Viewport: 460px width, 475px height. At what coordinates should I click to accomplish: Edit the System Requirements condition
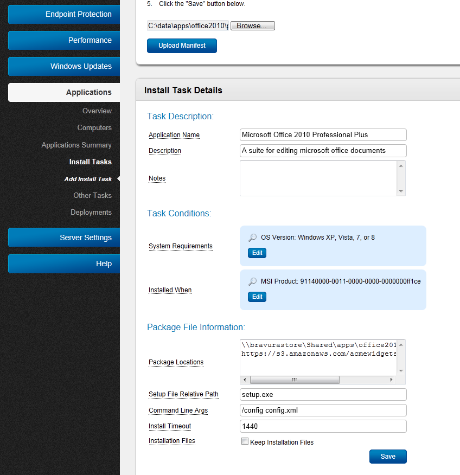click(x=257, y=253)
